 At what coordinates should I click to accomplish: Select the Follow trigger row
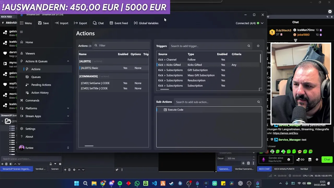point(208,60)
